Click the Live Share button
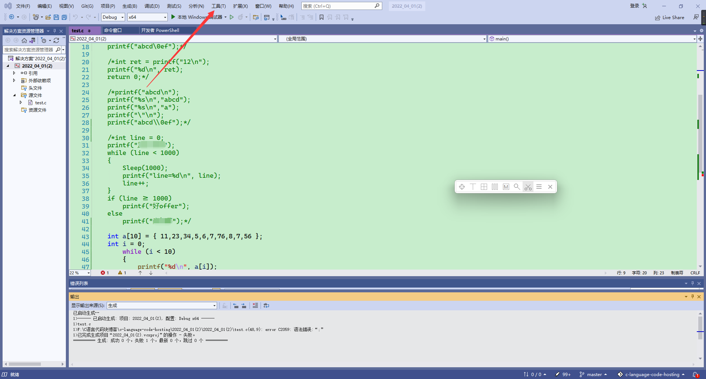The width and height of the screenshot is (706, 379). 670,18
